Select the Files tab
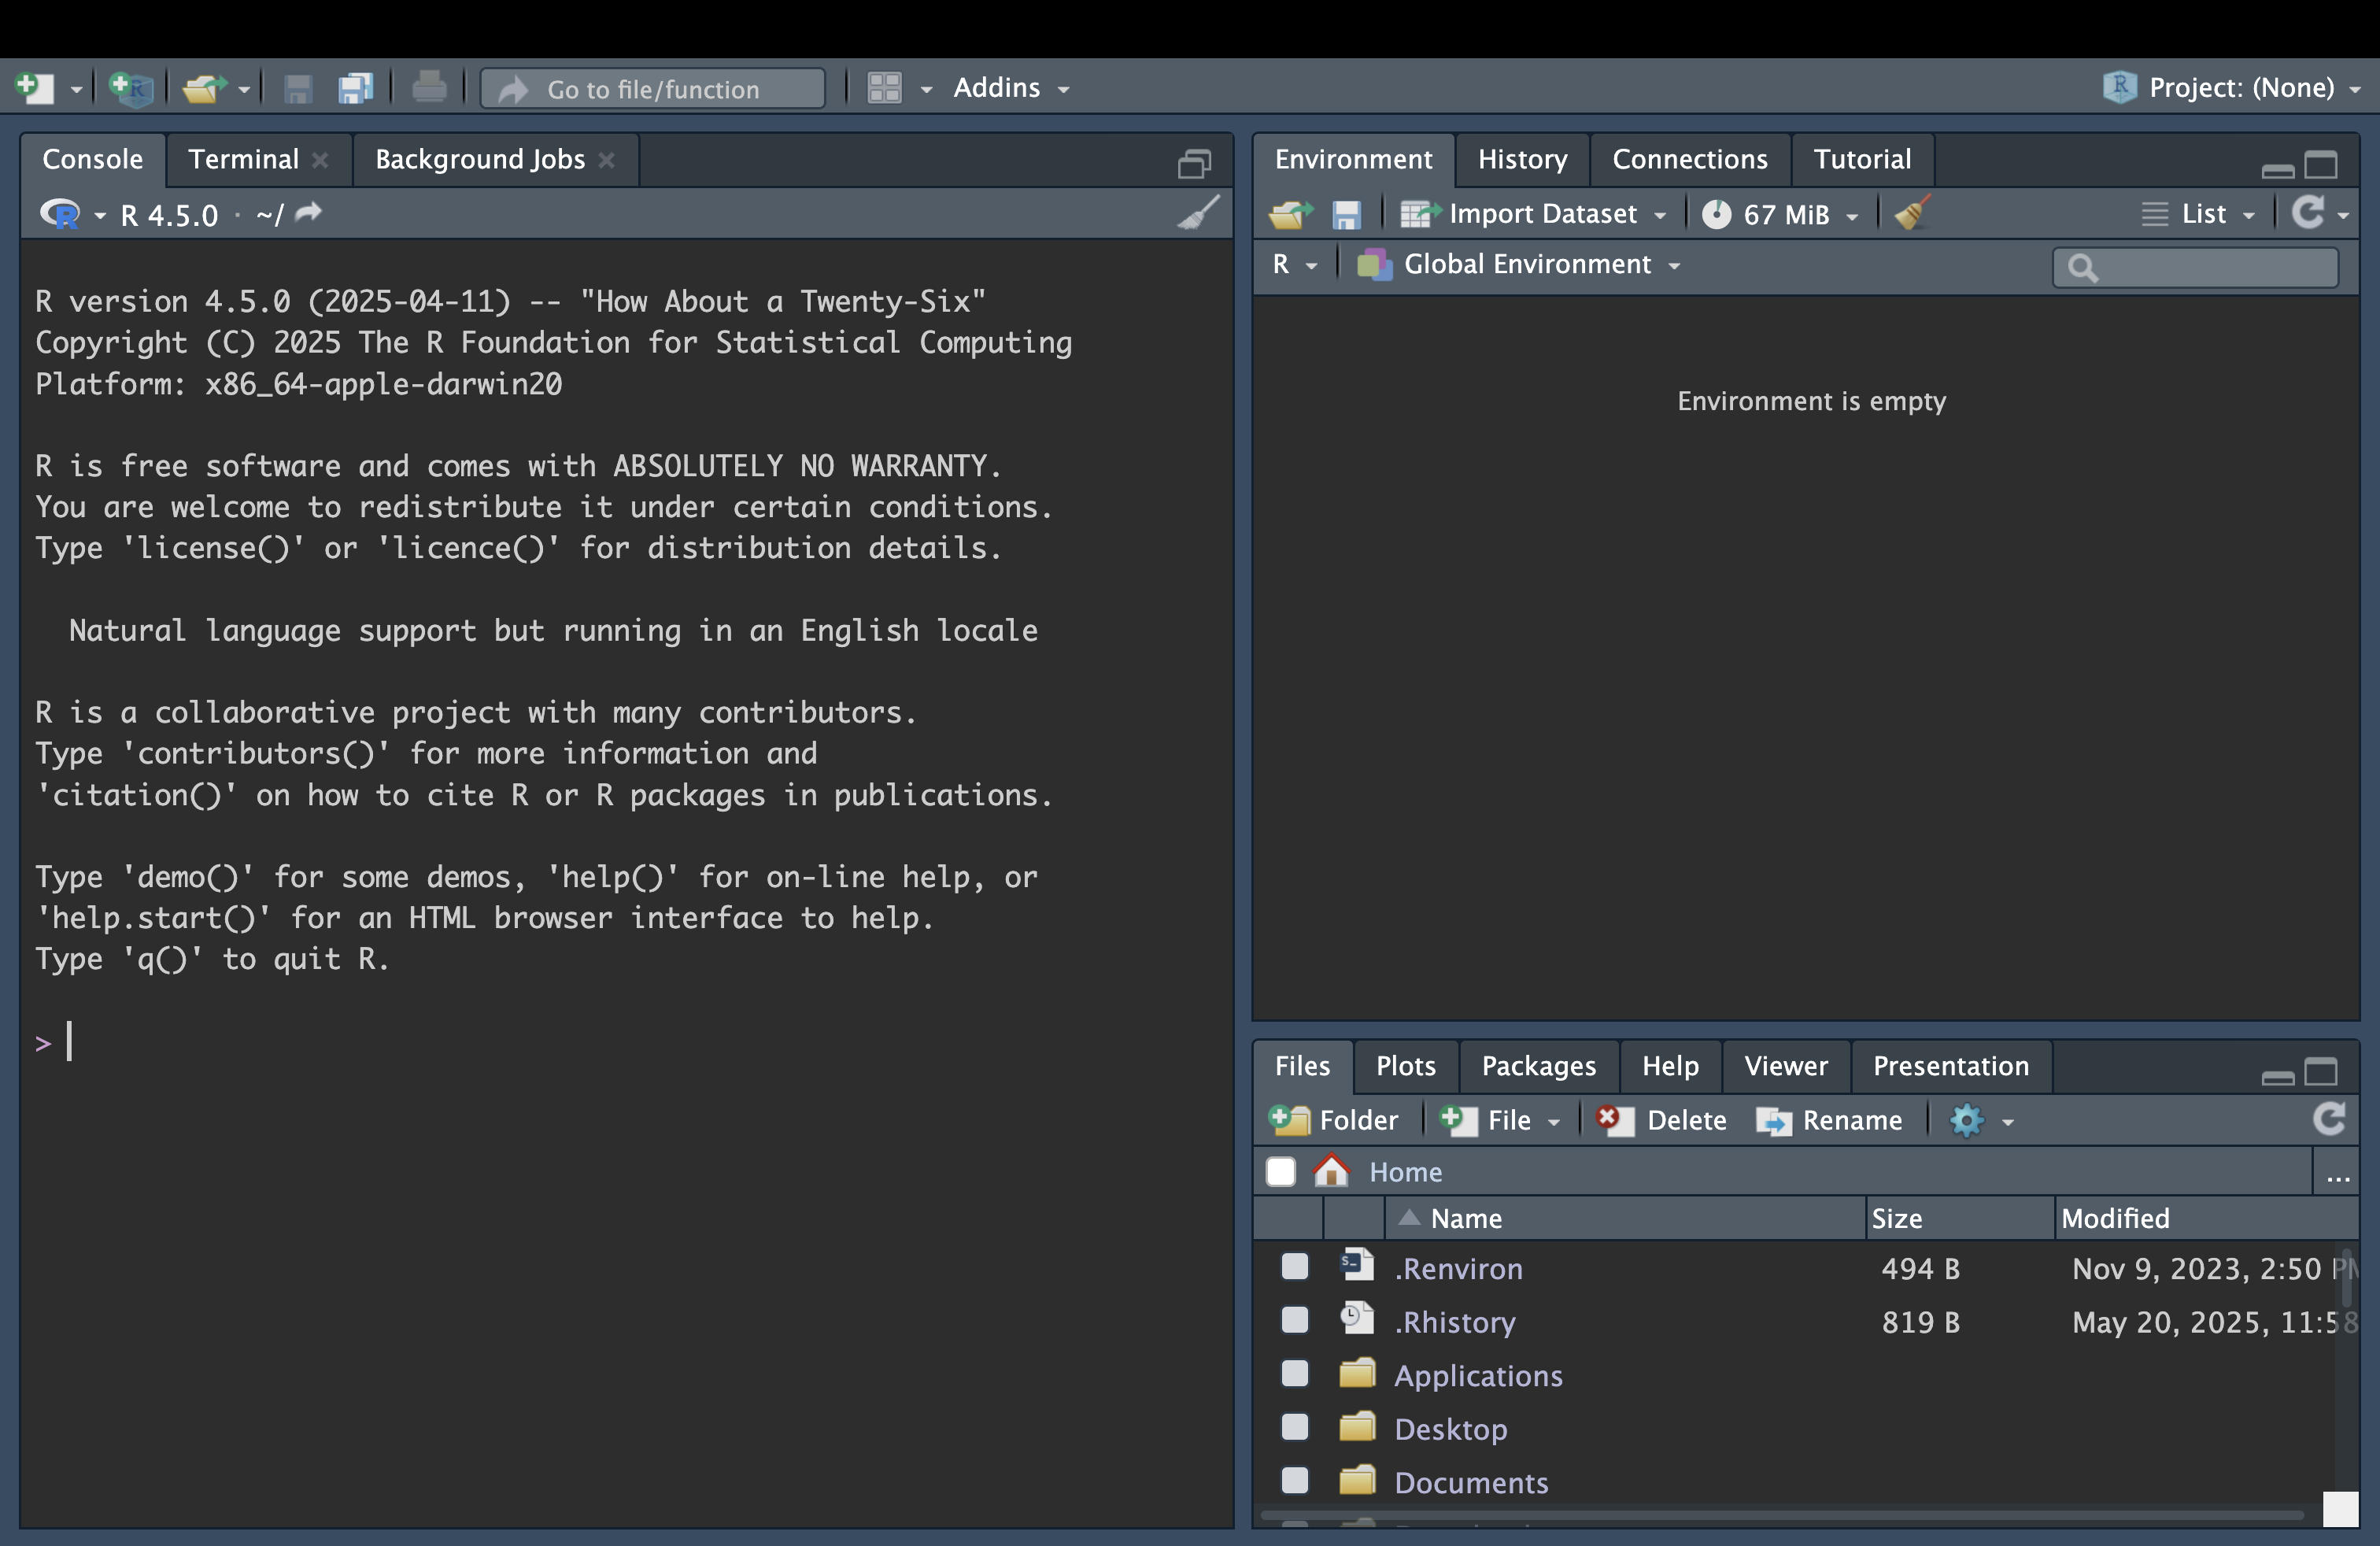Viewport: 2380px width, 1546px height. point(1302,1065)
